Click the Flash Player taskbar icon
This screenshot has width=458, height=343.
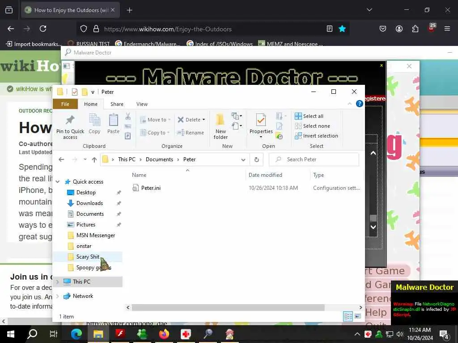point(120,334)
